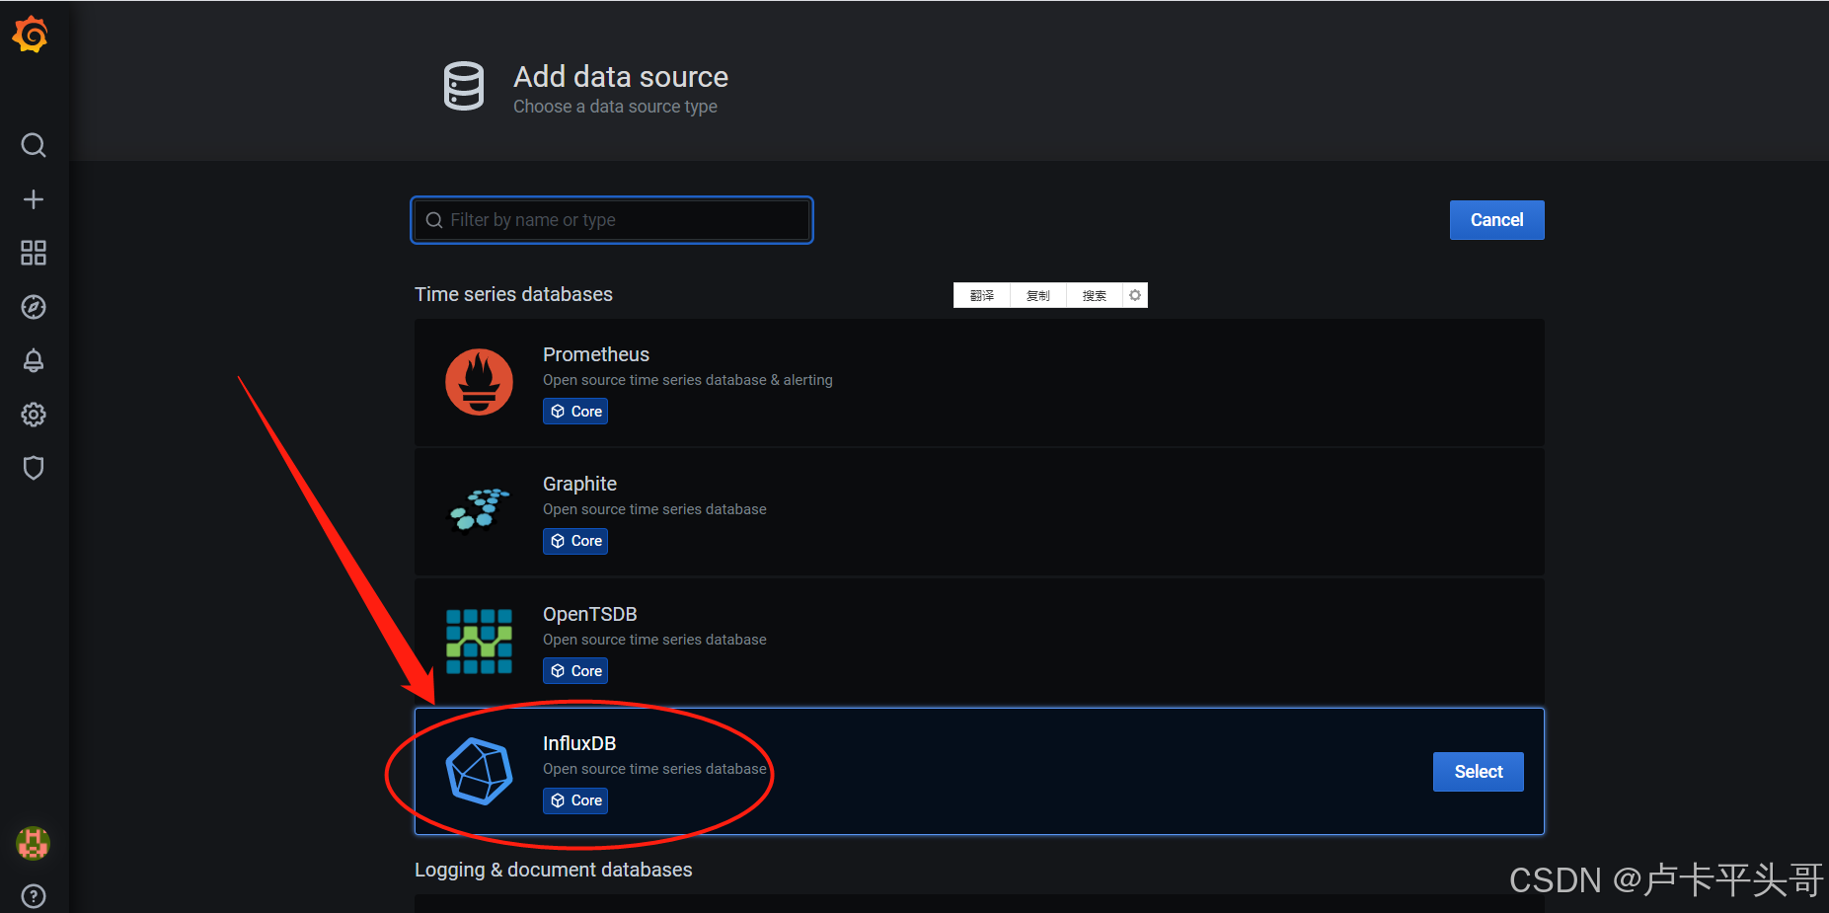Click the InfluxDB polygon logo
1829x913 pixels.
pos(479,771)
